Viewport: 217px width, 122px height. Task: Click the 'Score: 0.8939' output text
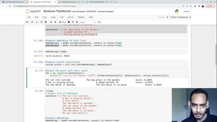tap(153, 85)
